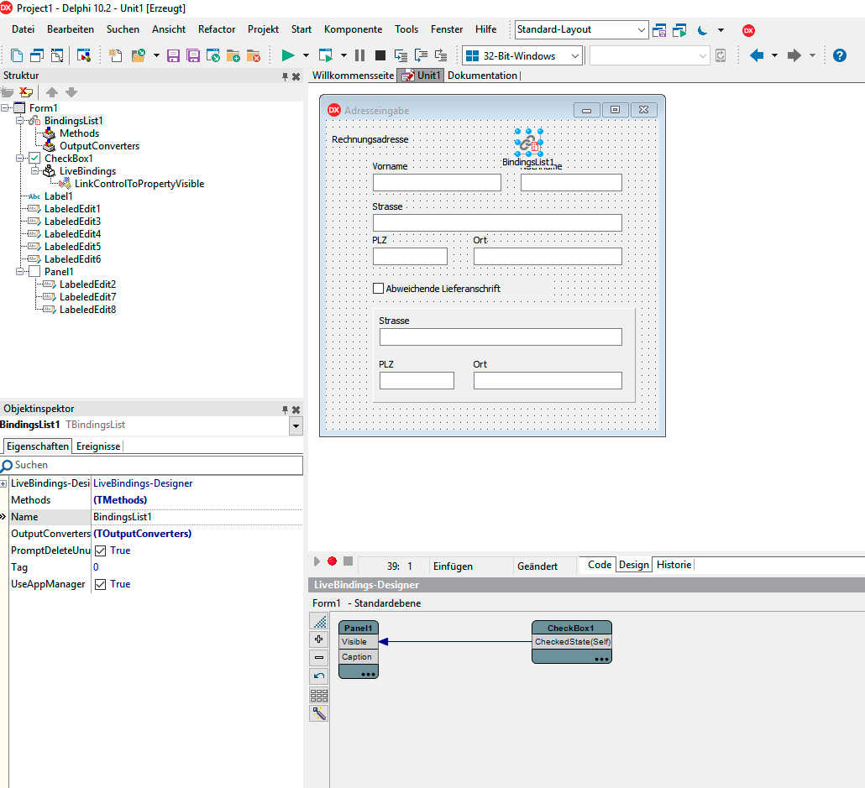Pin the Objektinspektor panel

tap(285, 410)
